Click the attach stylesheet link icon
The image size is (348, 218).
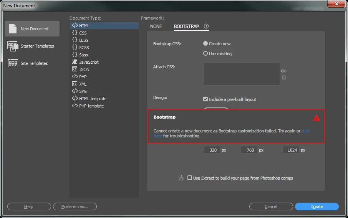[283, 71]
